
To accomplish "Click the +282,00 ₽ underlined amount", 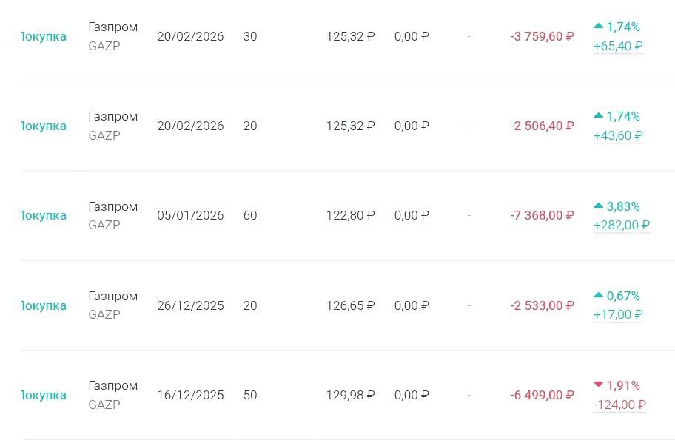I will click(x=622, y=226).
